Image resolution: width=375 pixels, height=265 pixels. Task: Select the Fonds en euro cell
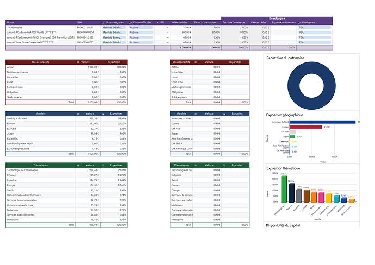click(40, 87)
